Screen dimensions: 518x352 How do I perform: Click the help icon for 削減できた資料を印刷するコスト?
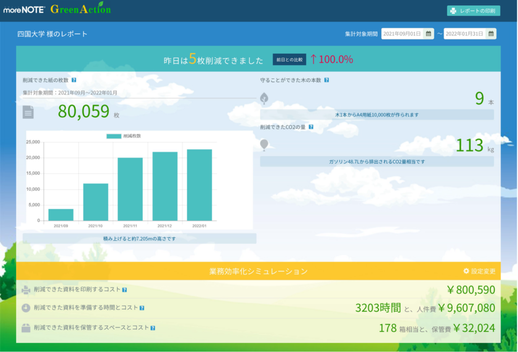[124, 289]
